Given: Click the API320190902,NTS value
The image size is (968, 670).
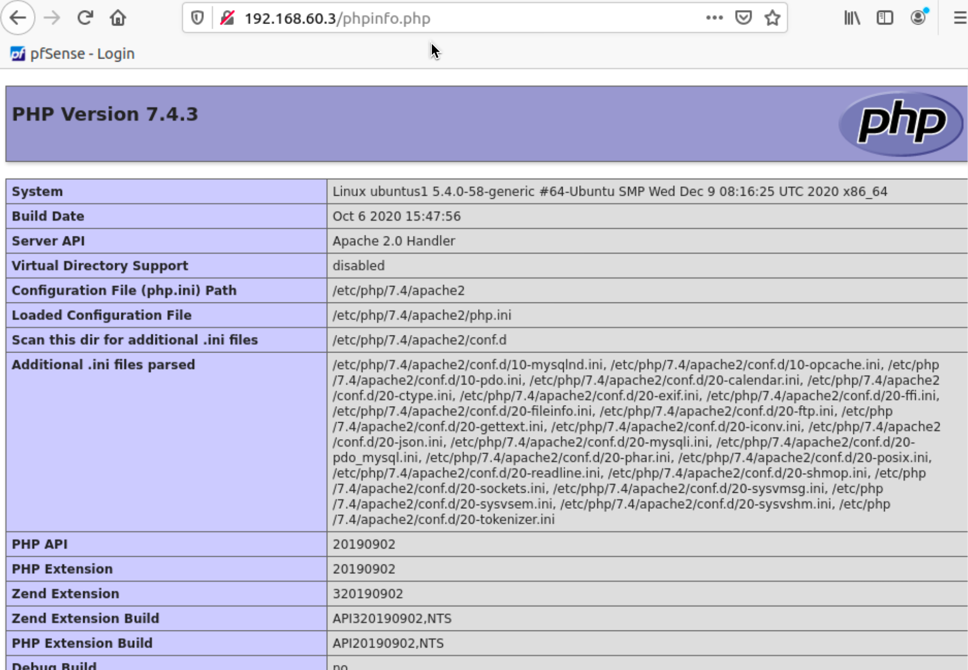Looking at the screenshot, I should coord(392,618).
